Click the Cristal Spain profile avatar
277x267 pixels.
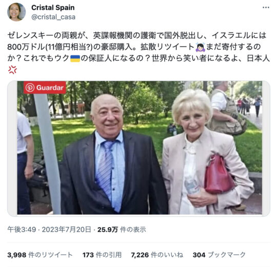16,12
